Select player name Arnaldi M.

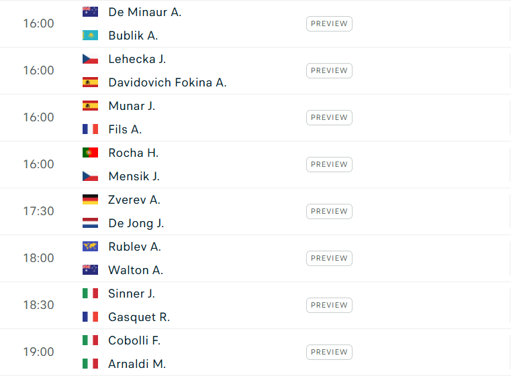click(x=137, y=364)
